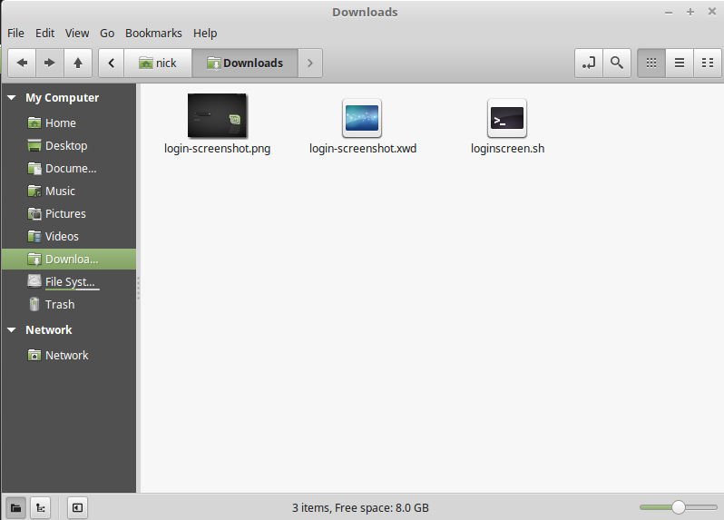This screenshot has width=724, height=520.
Task: Open the Bookmarks menu
Action: coord(153,33)
